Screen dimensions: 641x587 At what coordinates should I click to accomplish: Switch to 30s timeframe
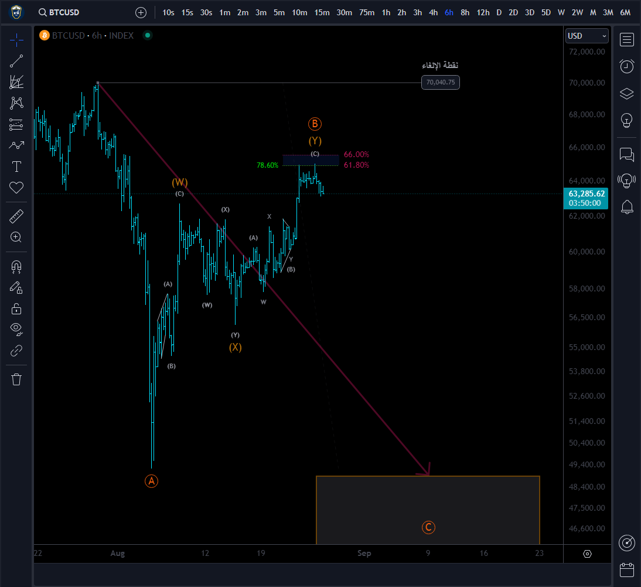point(206,13)
